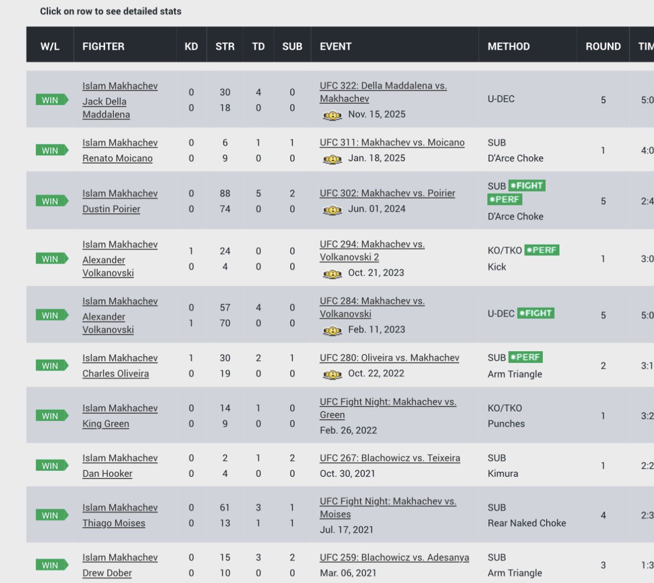This screenshot has width=654, height=583.
Task: Click the FIGHTER column header
Action: pyautogui.click(x=103, y=46)
